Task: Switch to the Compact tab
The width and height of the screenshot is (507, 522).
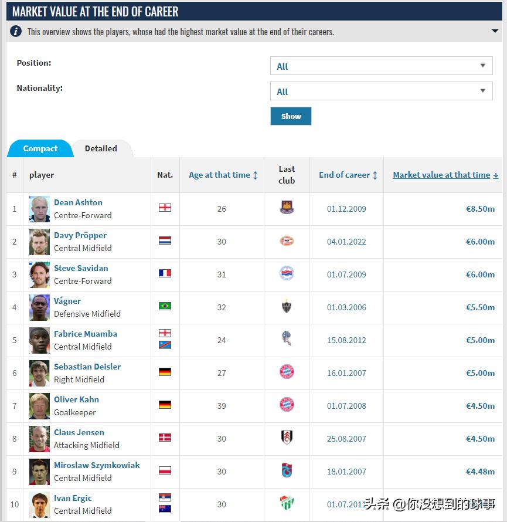Action: pyautogui.click(x=40, y=148)
